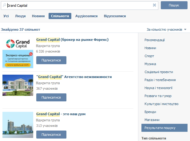This screenshot has height=141, width=190.
Task: Select Магазини category in sidebar
Action: [152, 120]
